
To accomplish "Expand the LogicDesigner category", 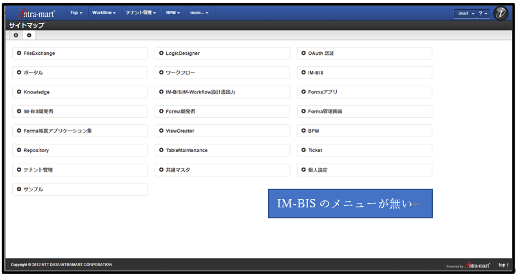I will [222, 53].
